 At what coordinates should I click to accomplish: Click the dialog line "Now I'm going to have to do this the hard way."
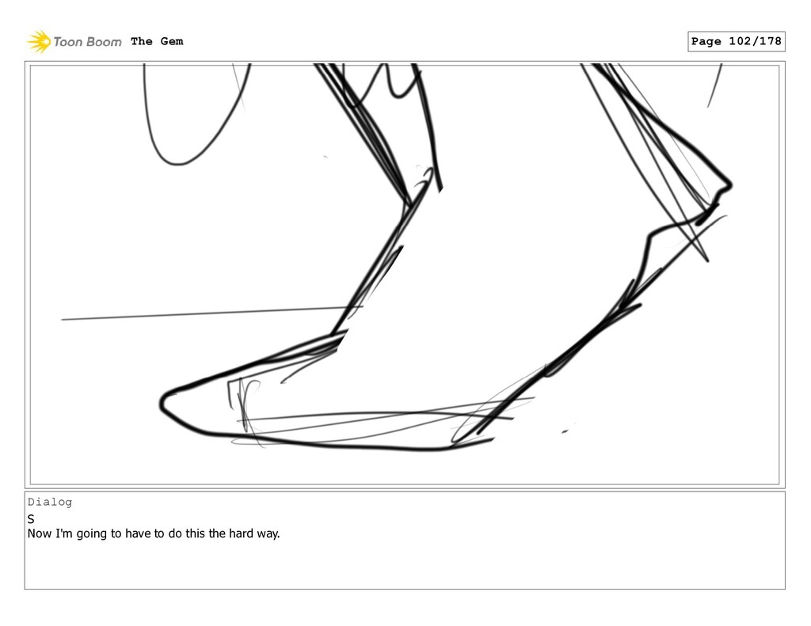pyautogui.click(x=154, y=533)
